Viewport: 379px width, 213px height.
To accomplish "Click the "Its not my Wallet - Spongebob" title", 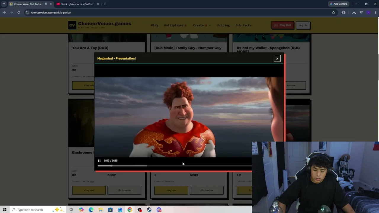I will [268, 49].
